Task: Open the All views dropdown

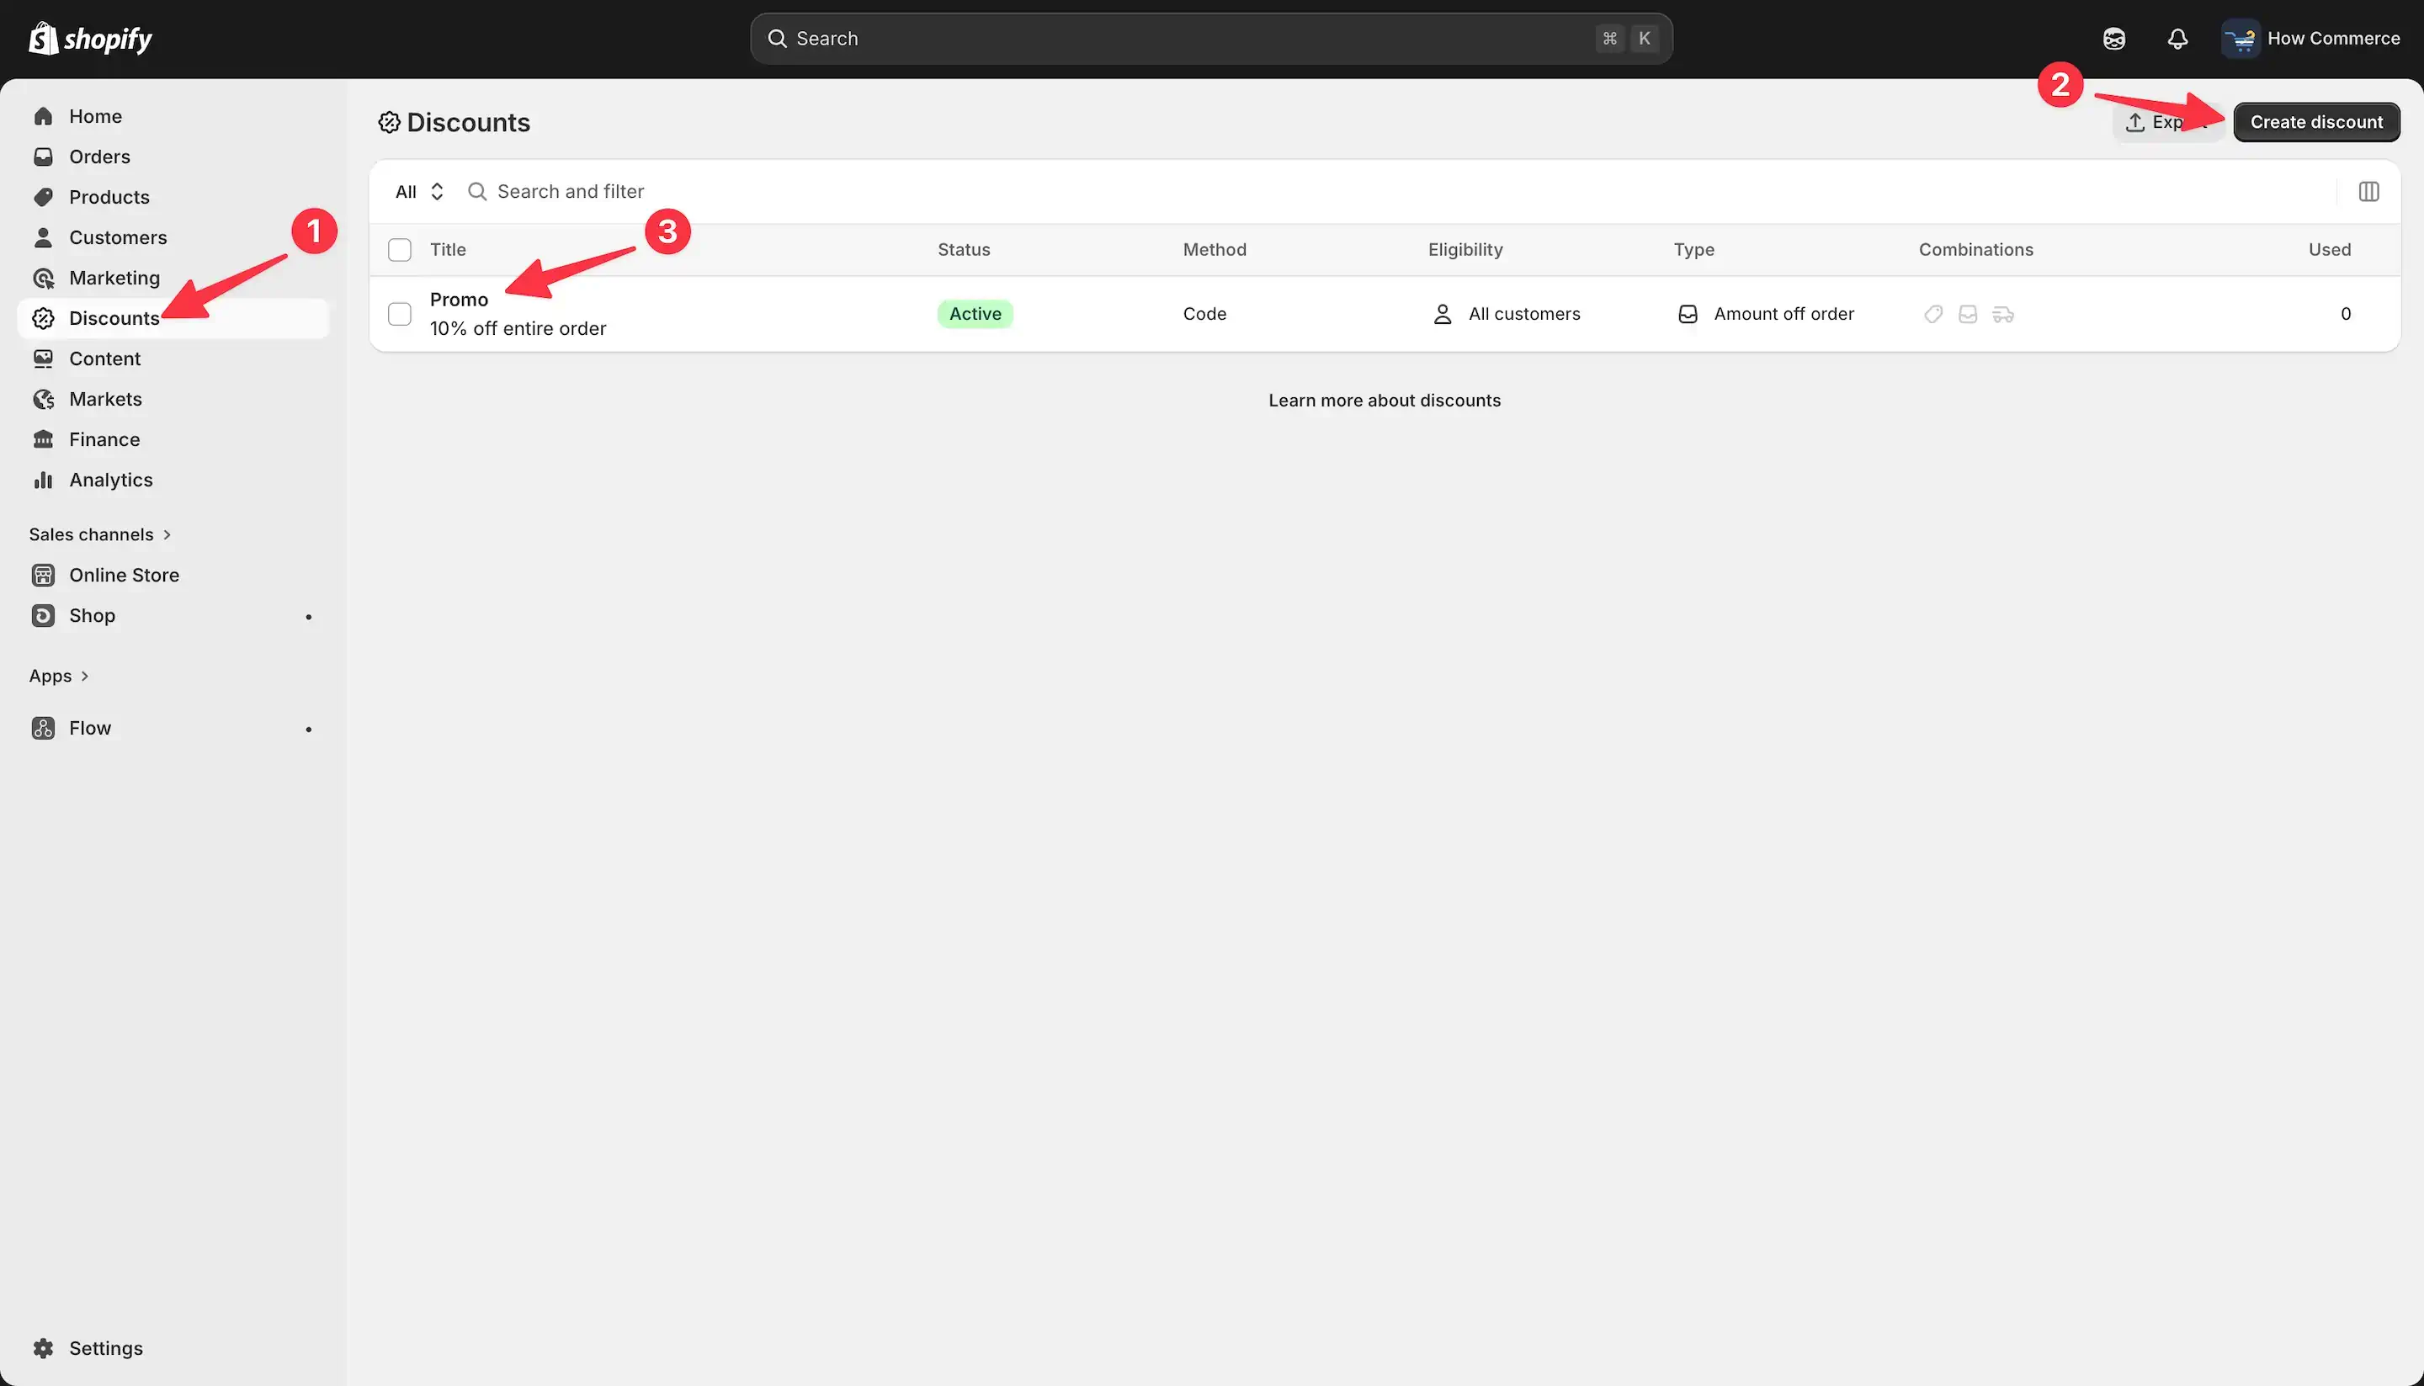Action: coord(420,191)
